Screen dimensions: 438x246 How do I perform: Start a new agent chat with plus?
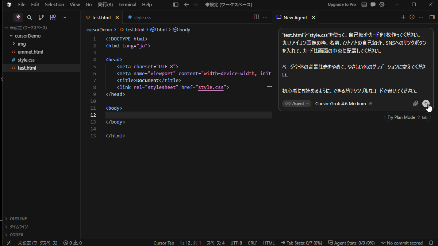point(403,17)
